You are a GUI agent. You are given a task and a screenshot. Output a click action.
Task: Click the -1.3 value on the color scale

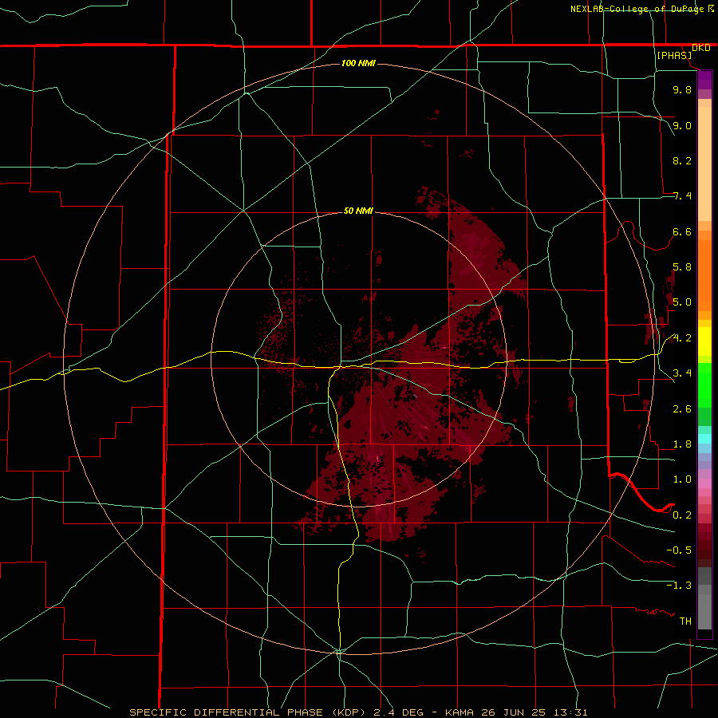[679, 586]
